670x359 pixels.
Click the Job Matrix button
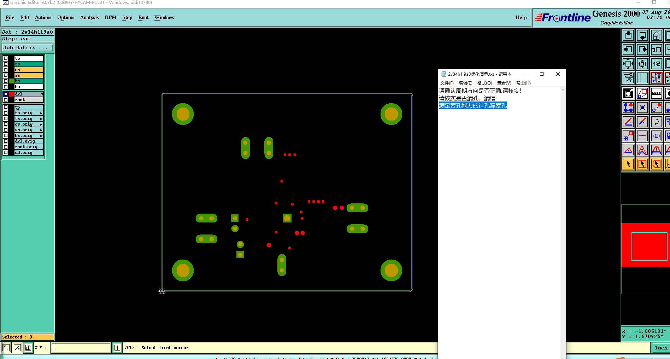click(28, 47)
